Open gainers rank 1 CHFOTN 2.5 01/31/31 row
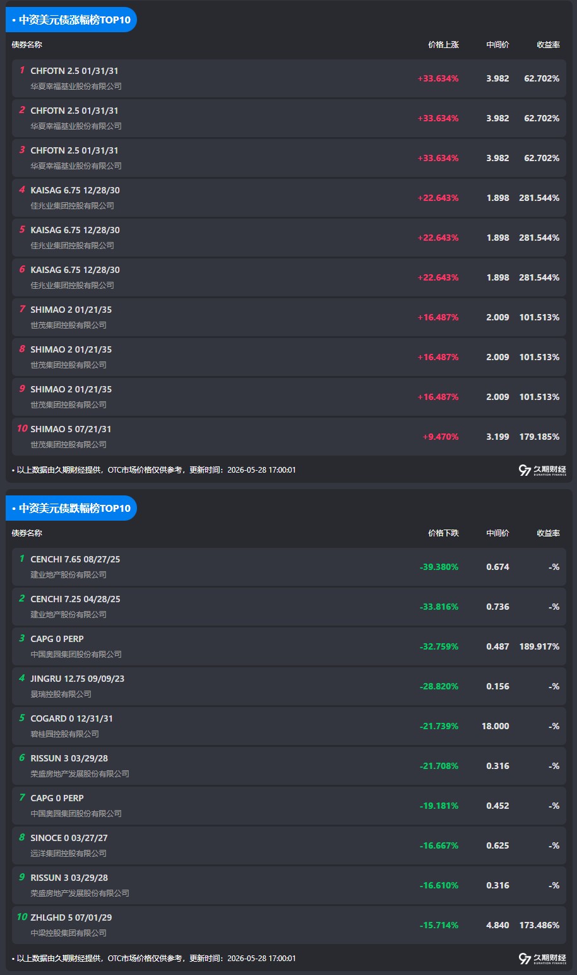 [289, 78]
